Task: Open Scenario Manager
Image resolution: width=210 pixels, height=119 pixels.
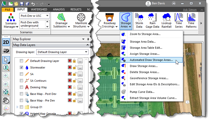Action: click(x=11, y=21)
